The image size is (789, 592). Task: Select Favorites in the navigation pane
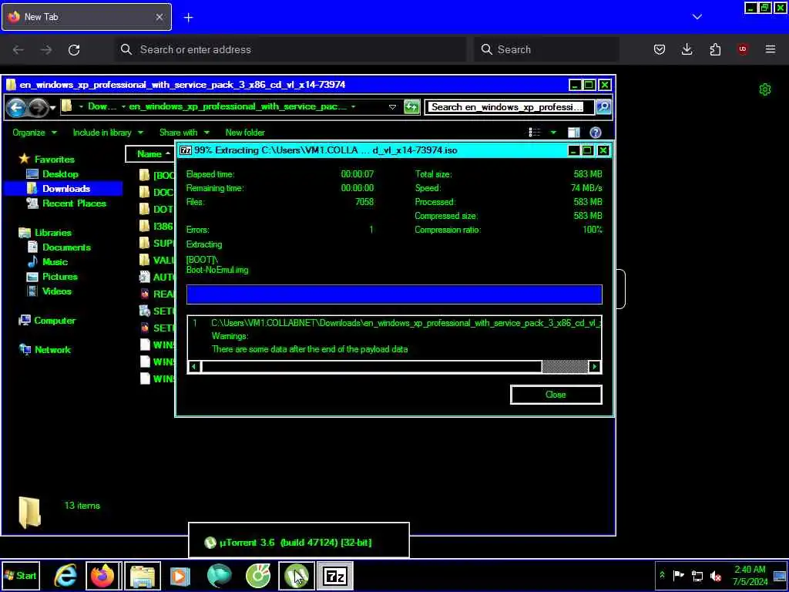point(55,159)
